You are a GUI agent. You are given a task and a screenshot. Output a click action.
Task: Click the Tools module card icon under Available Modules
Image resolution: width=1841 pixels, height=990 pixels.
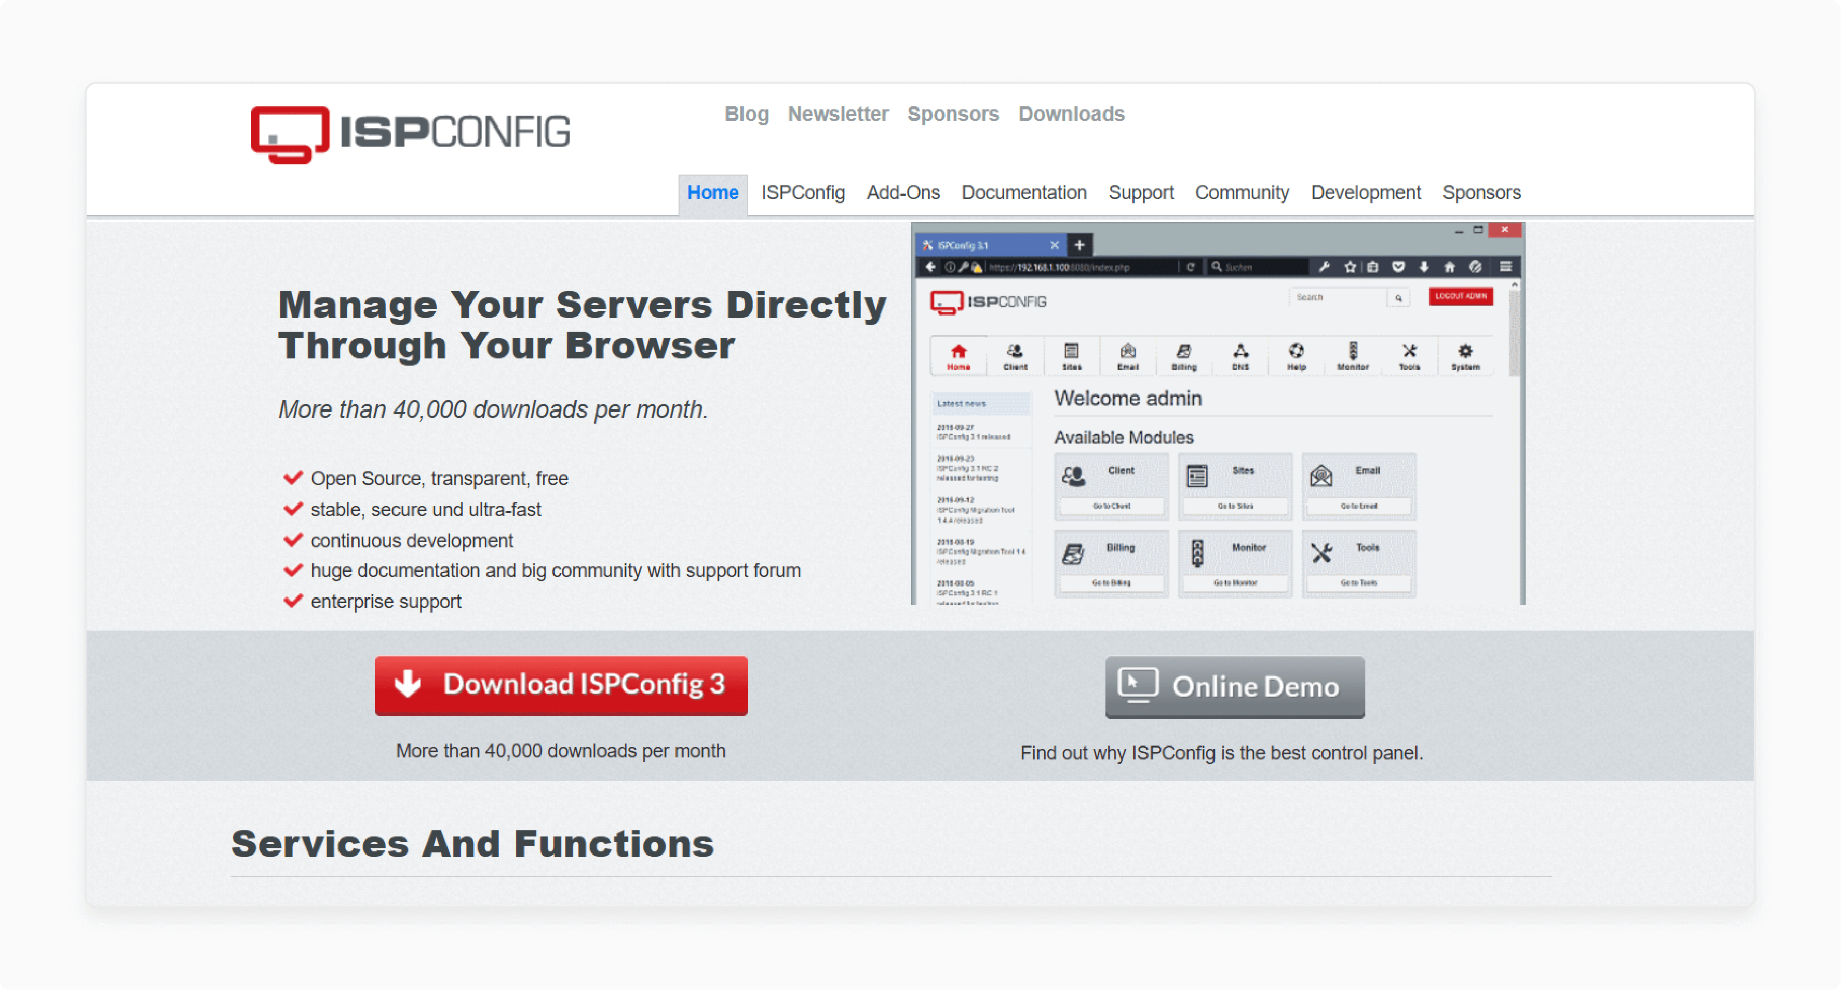(1321, 553)
